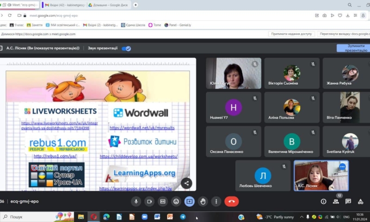Select Юлія Гіргус video tile
Screen dimensions: 370x222
(x=234, y=74)
